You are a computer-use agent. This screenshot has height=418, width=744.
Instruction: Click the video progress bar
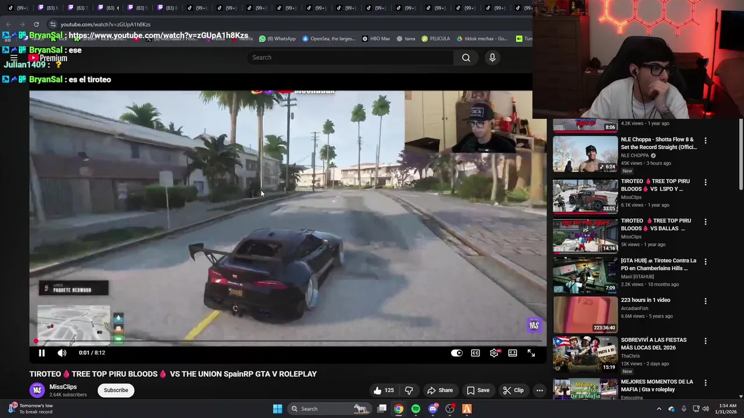pyautogui.click(x=288, y=341)
